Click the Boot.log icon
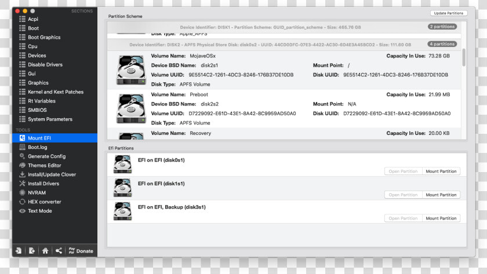The width and height of the screenshot is (487, 274). point(22,147)
